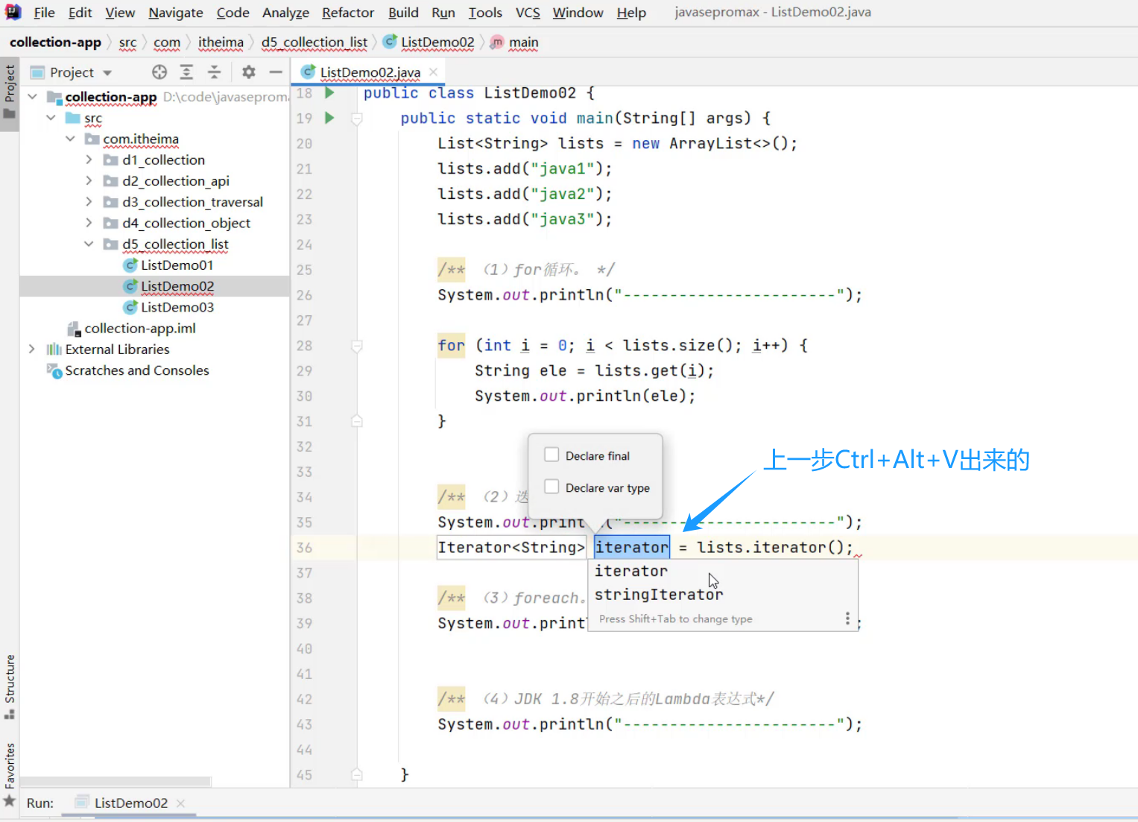The width and height of the screenshot is (1138, 822).
Task: Click the ListDemo02 class icon in breadcrumb
Action: tap(390, 42)
